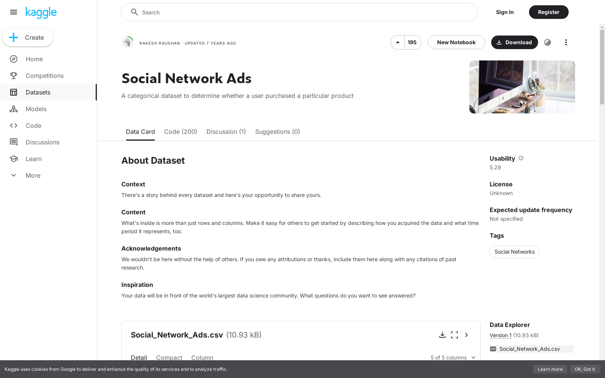
Task: Click the Home label in the sidebar
Action: tap(34, 59)
